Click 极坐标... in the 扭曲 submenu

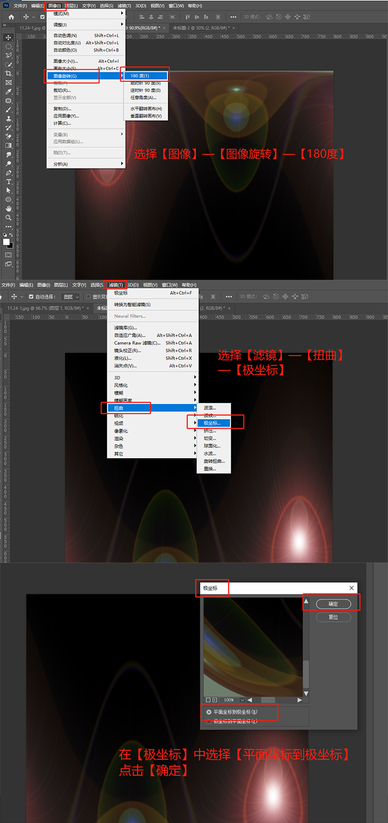[213, 423]
